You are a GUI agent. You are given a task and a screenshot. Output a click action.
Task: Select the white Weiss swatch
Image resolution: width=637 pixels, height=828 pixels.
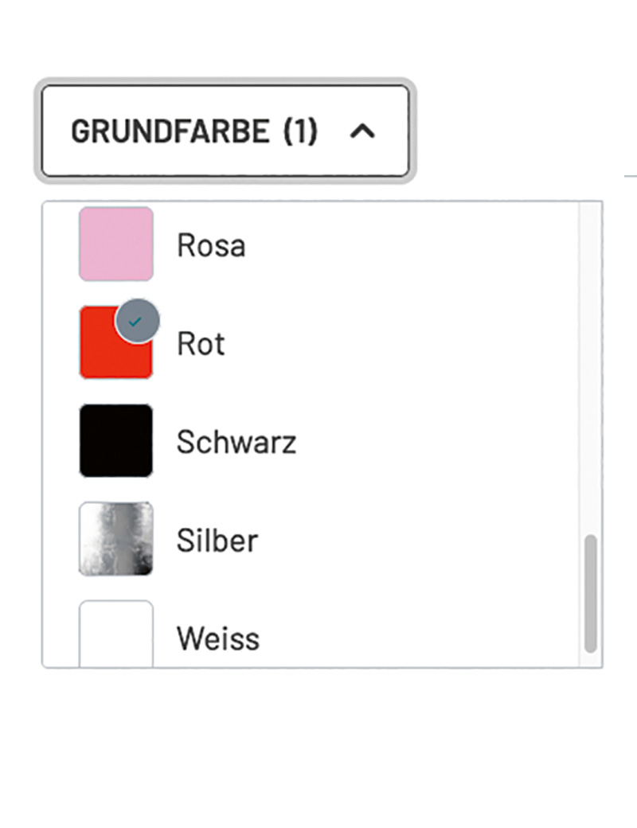click(x=115, y=635)
